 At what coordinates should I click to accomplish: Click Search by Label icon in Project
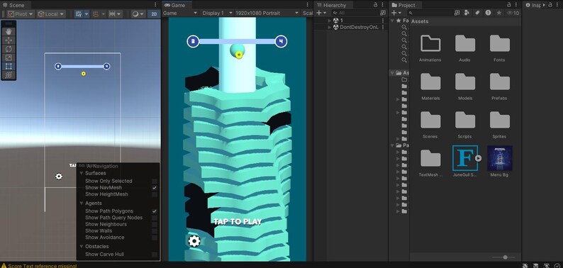coord(477,13)
